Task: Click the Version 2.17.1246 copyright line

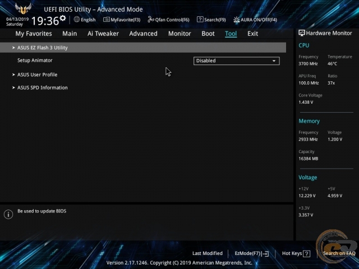Action: tap(179, 263)
